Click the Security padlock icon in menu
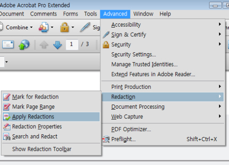The image size is (229, 165). coord(106,44)
